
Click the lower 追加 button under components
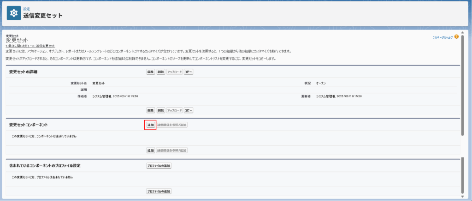150,150
